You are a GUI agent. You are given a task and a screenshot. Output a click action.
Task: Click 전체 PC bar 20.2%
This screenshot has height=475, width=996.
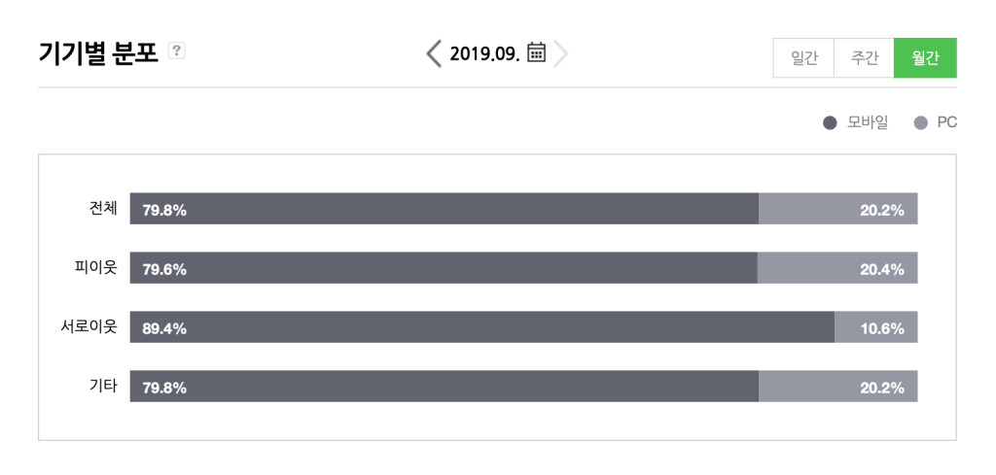tap(837, 209)
